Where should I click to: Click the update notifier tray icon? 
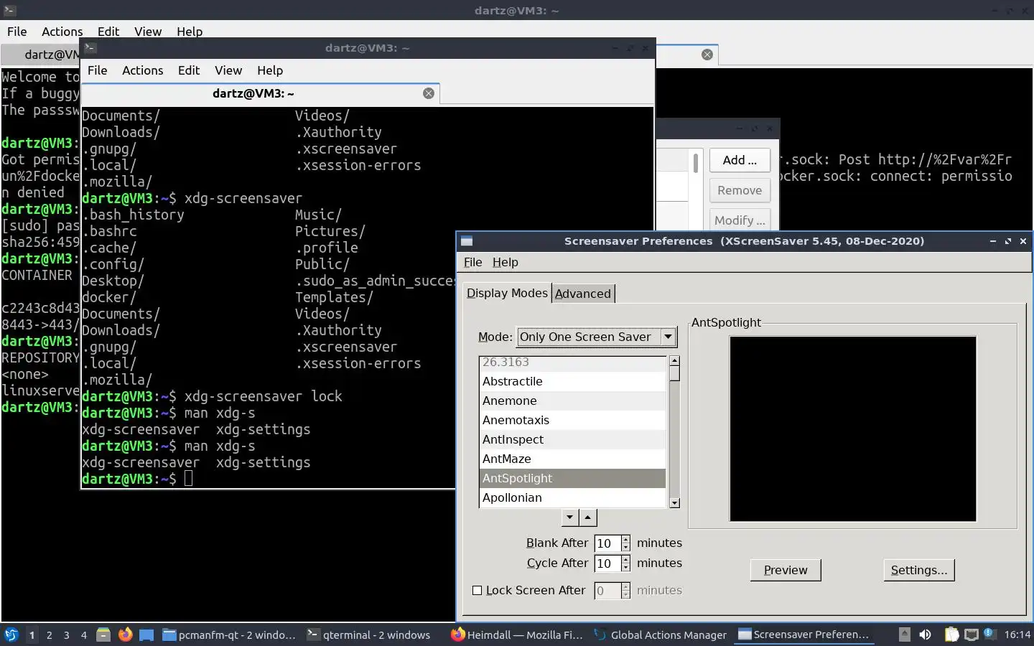(x=989, y=634)
